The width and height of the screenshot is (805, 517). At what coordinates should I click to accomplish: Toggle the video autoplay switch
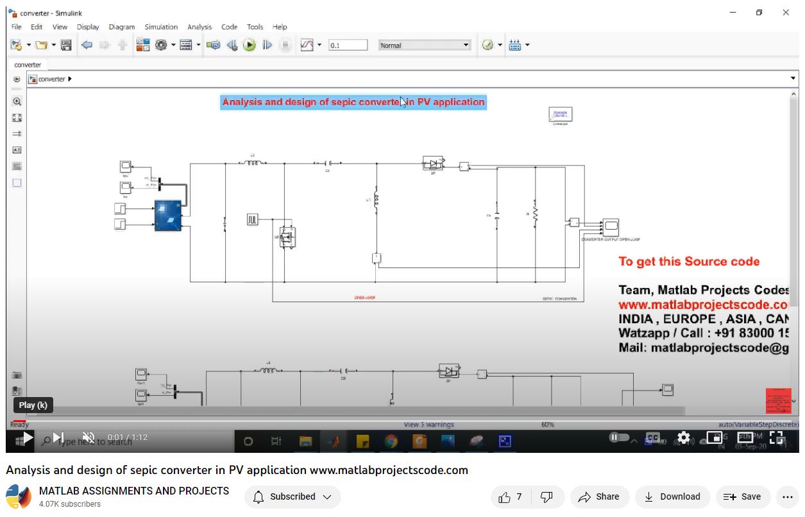point(618,437)
